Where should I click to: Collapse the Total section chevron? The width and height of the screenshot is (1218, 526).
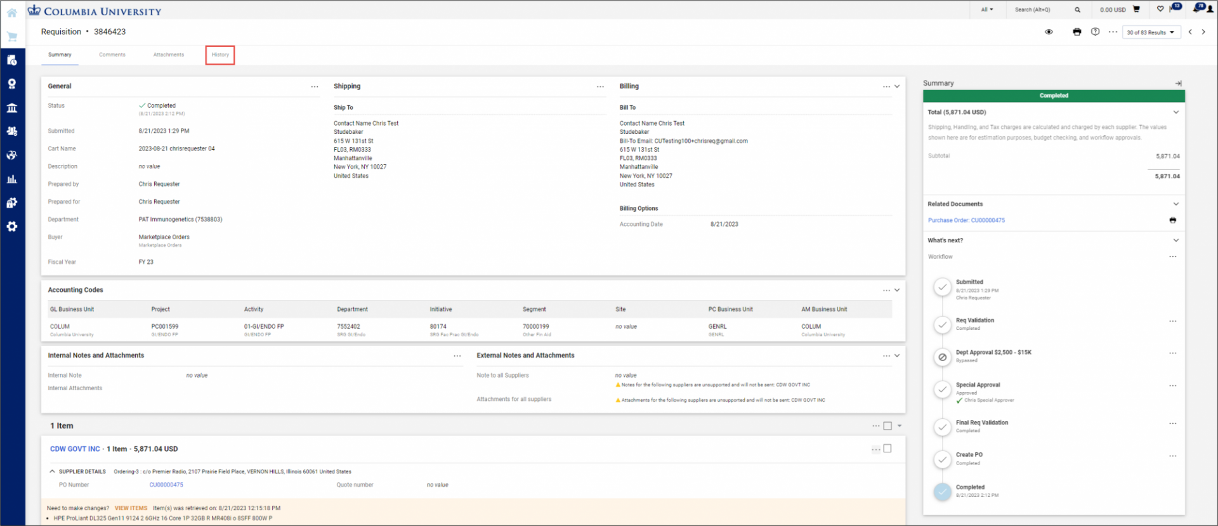(x=1176, y=112)
